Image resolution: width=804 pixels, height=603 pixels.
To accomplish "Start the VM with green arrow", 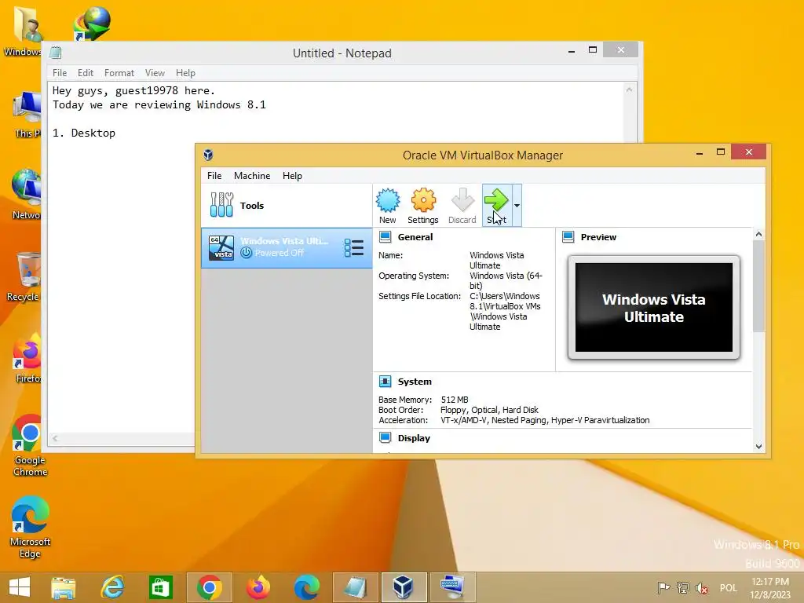I will tap(496, 206).
